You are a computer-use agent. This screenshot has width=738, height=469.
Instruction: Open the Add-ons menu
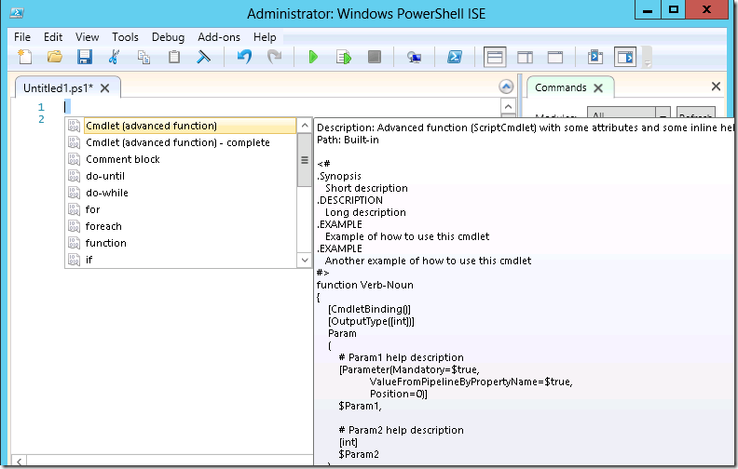coord(219,37)
